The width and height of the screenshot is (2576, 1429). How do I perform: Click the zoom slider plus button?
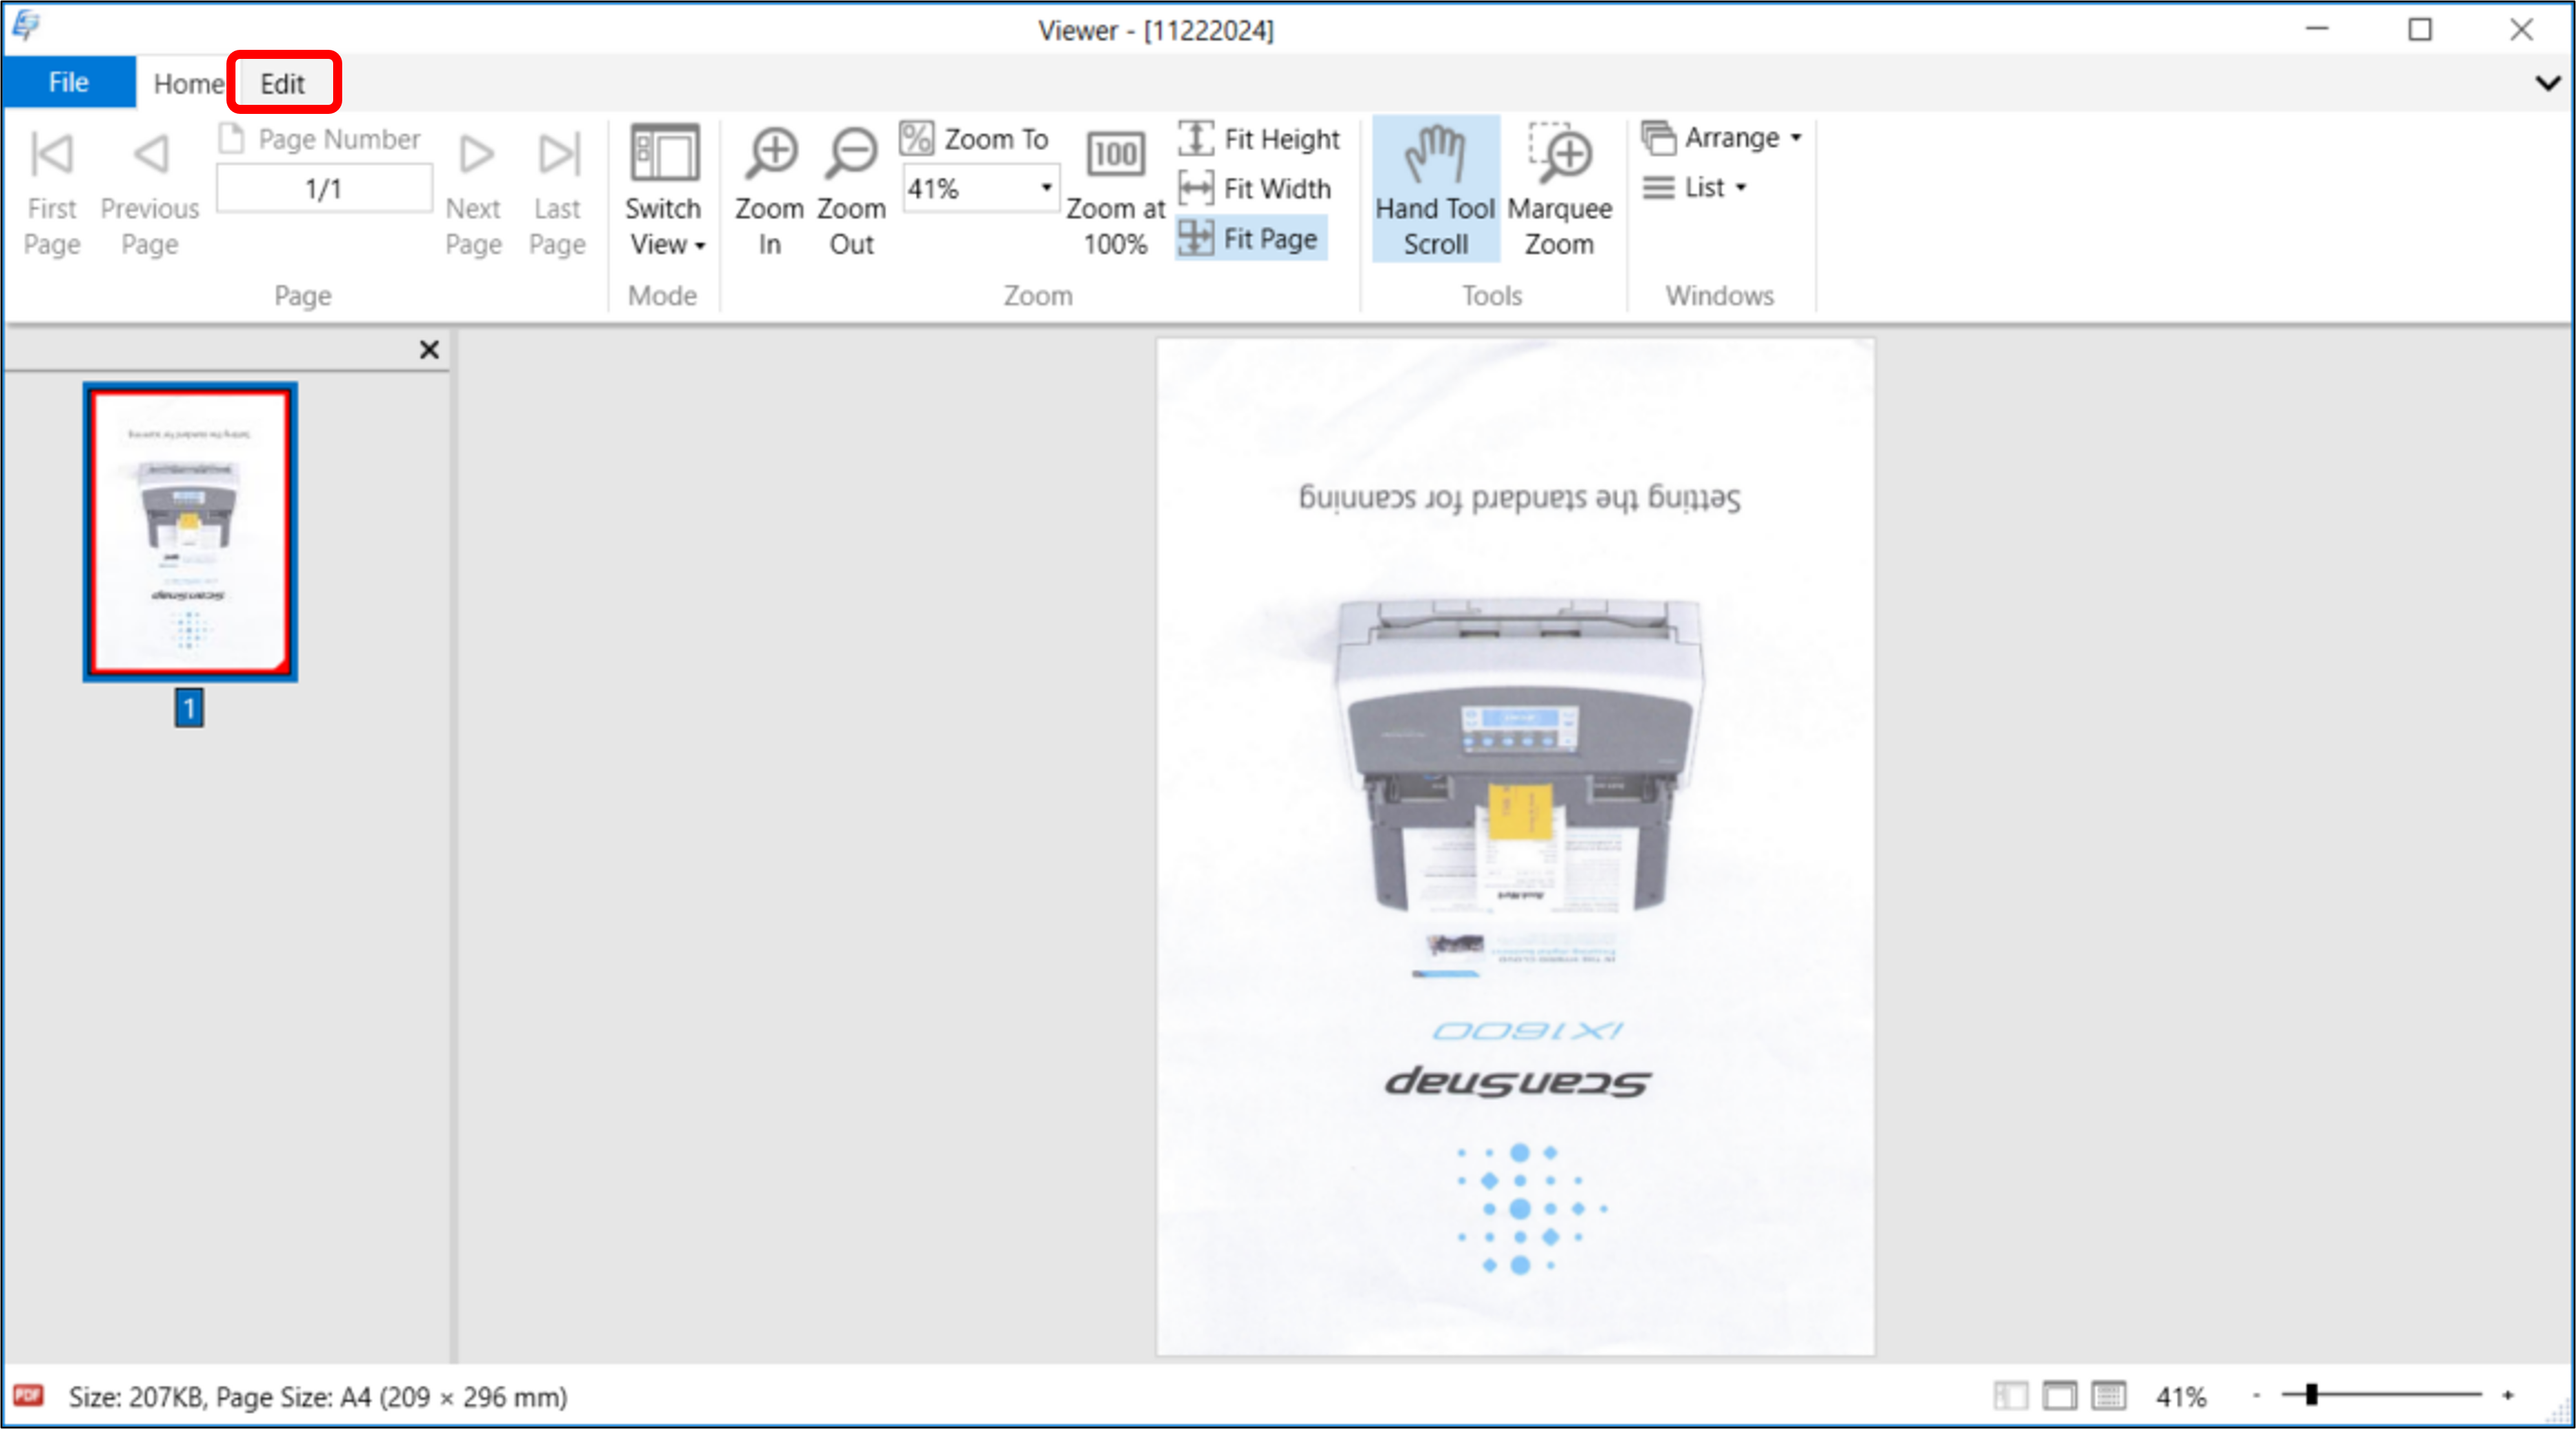point(2508,1395)
